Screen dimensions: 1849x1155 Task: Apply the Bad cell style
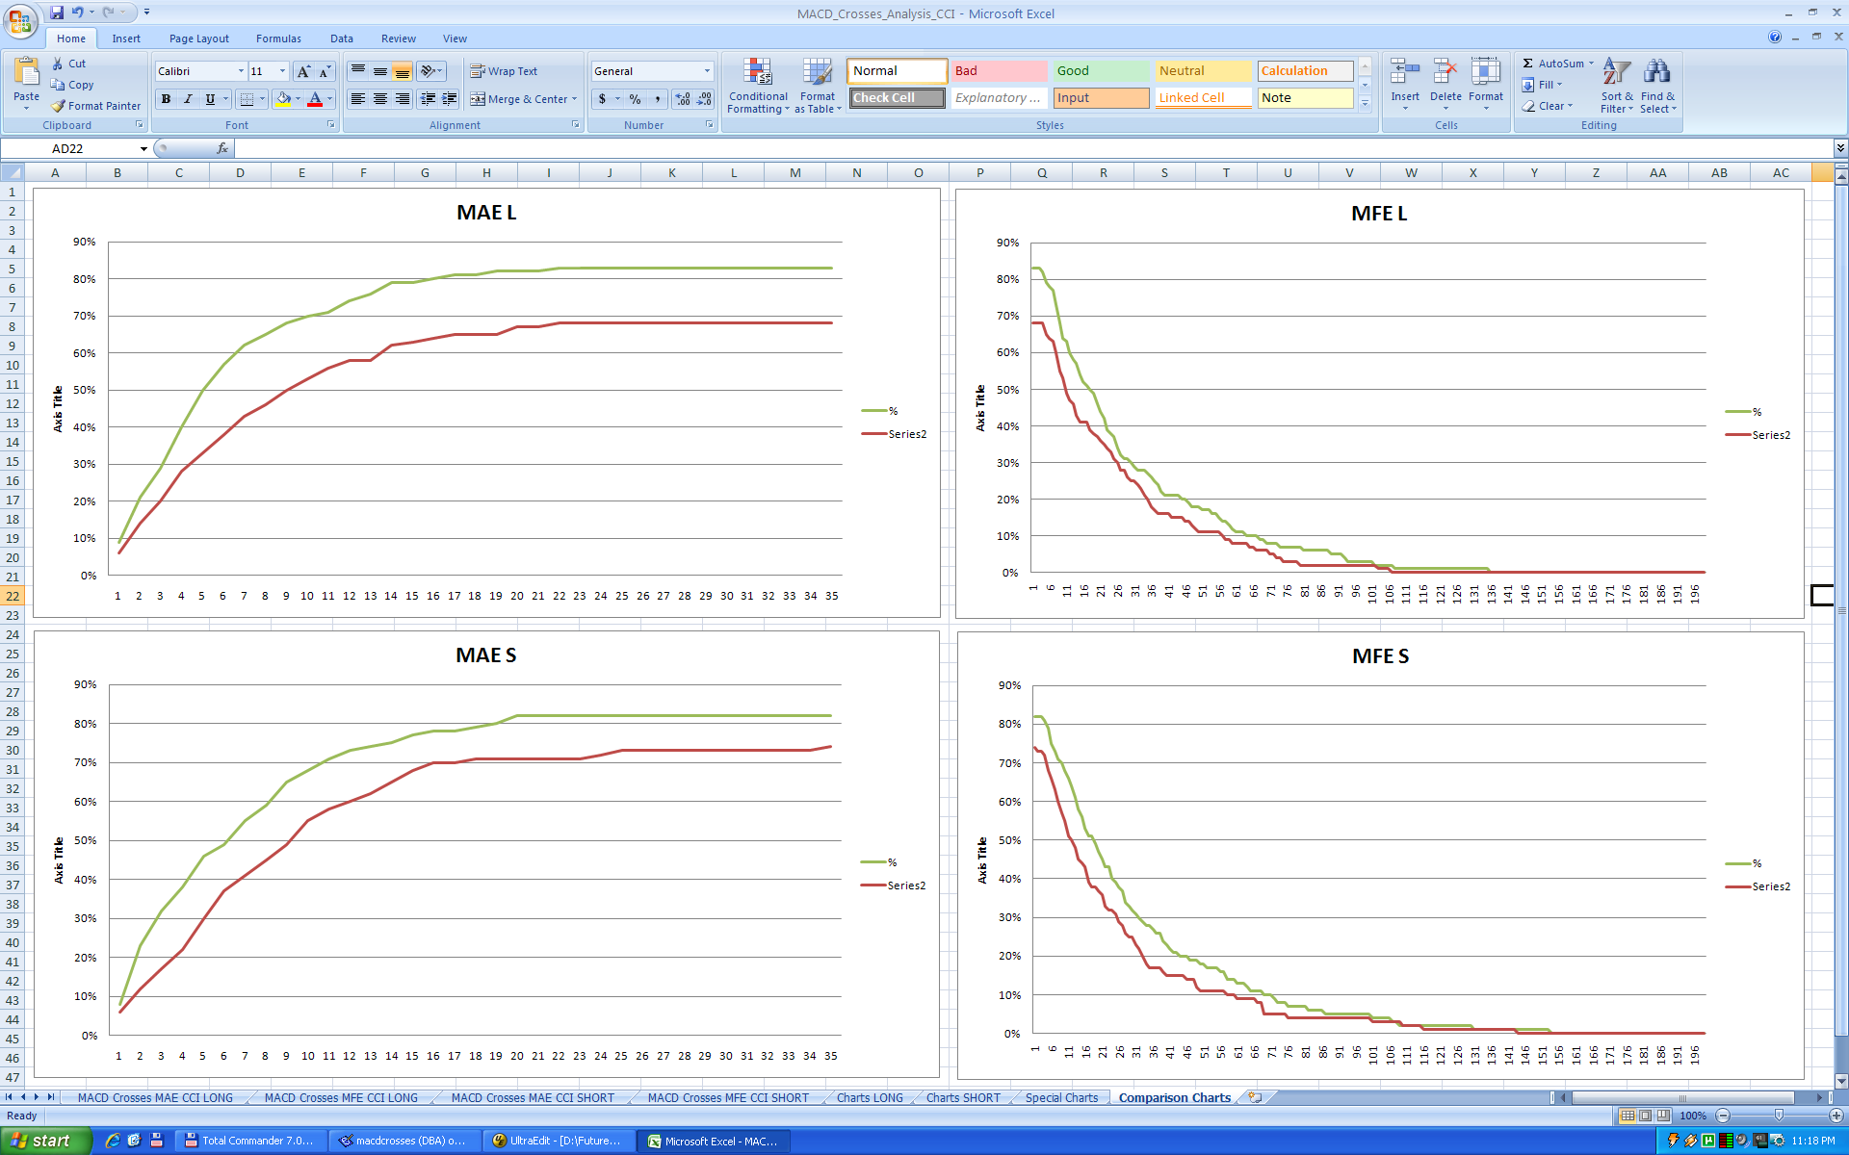tap(999, 71)
